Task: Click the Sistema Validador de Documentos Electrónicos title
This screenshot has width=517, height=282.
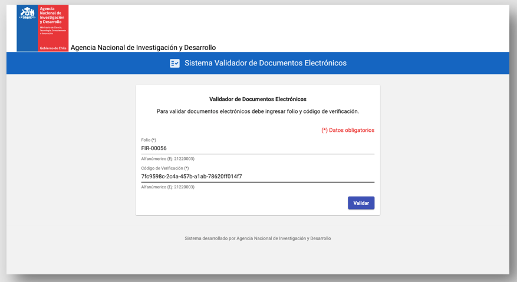Action: coord(265,63)
